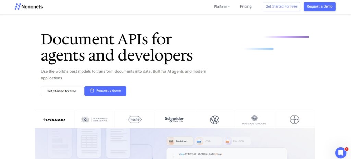Click the Bayer logo
Screen dimensions: 351x159
294,119
